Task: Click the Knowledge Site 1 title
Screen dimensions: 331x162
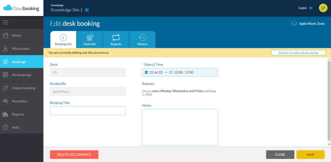Action: click(x=67, y=10)
